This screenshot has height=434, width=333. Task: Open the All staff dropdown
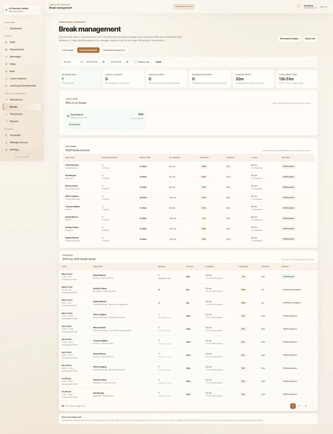coord(72,62)
